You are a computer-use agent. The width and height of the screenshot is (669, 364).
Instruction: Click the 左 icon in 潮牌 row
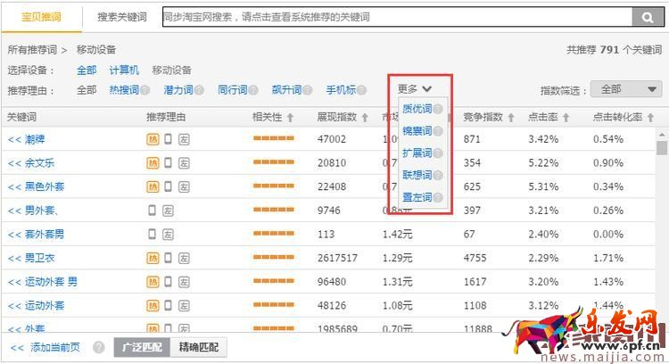[184, 139]
